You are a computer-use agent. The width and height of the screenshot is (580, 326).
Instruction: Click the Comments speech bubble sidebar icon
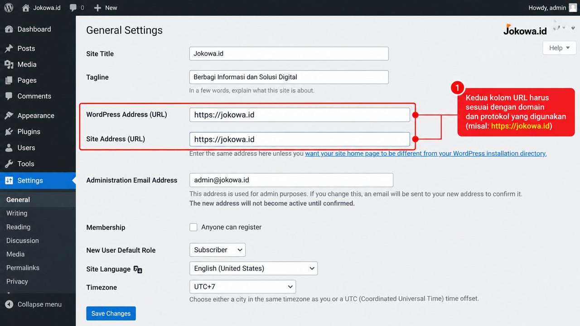tap(9, 96)
